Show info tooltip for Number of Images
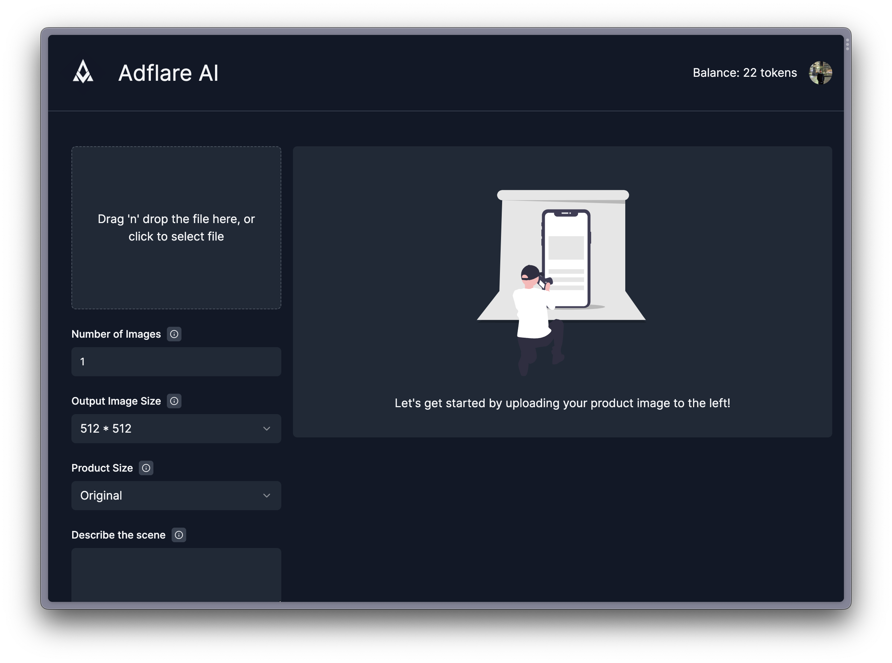The image size is (892, 663). click(x=174, y=334)
